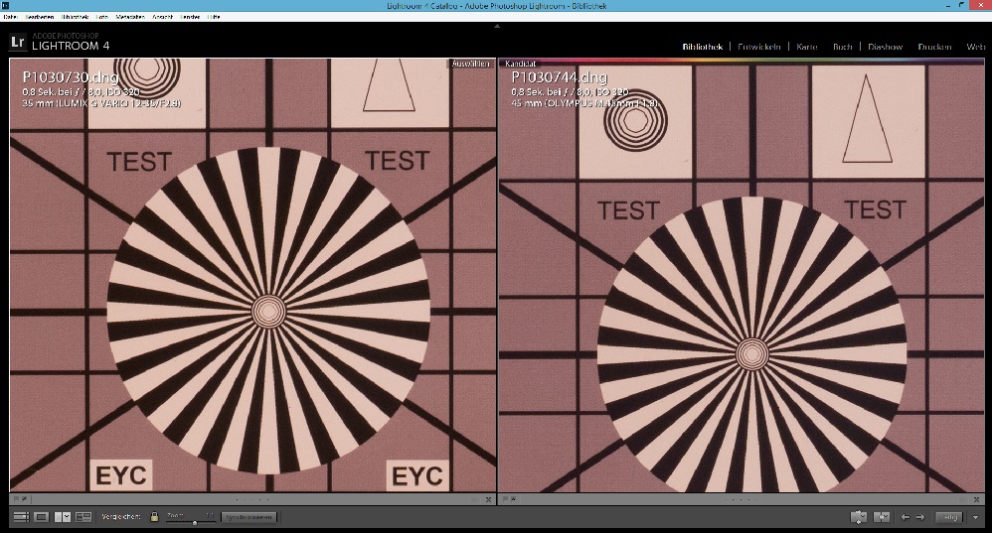Open the Entwickeln module tab
992x533 pixels.
click(x=759, y=47)
